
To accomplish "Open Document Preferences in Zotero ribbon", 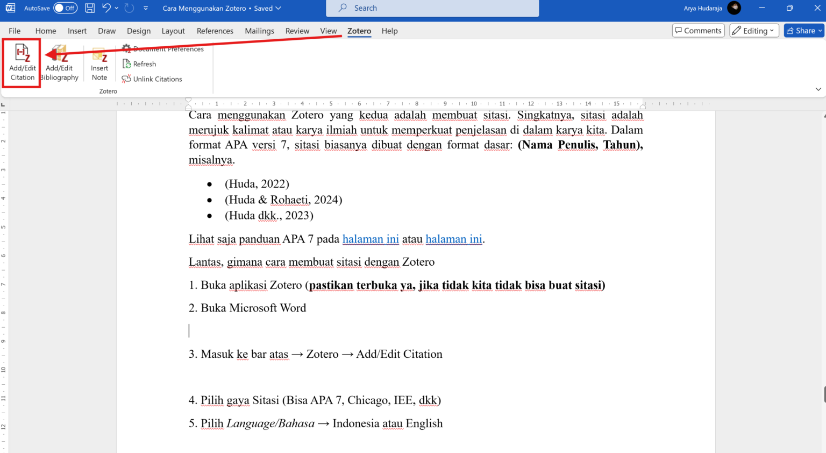I will tap(162, 48).
